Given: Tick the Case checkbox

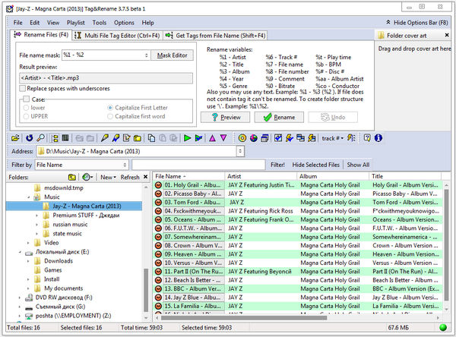Looking at the screenshot, I should click(x=26, y=99).
